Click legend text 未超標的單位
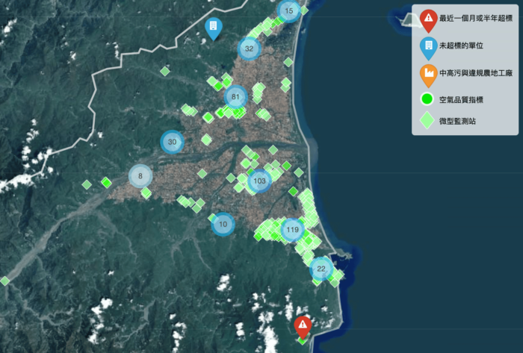The image size is (523, 353). point(461,46)
